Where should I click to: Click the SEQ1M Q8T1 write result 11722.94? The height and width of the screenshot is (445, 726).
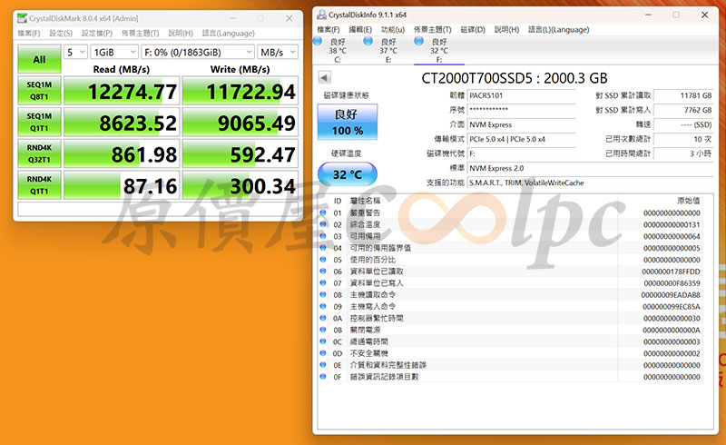(x=240, y=91)
